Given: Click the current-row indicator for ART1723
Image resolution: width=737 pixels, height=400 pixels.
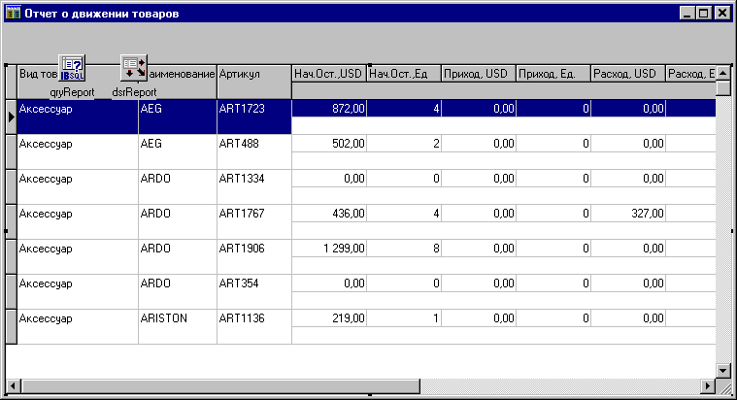Looking at the screenshot, I should 12,117.
